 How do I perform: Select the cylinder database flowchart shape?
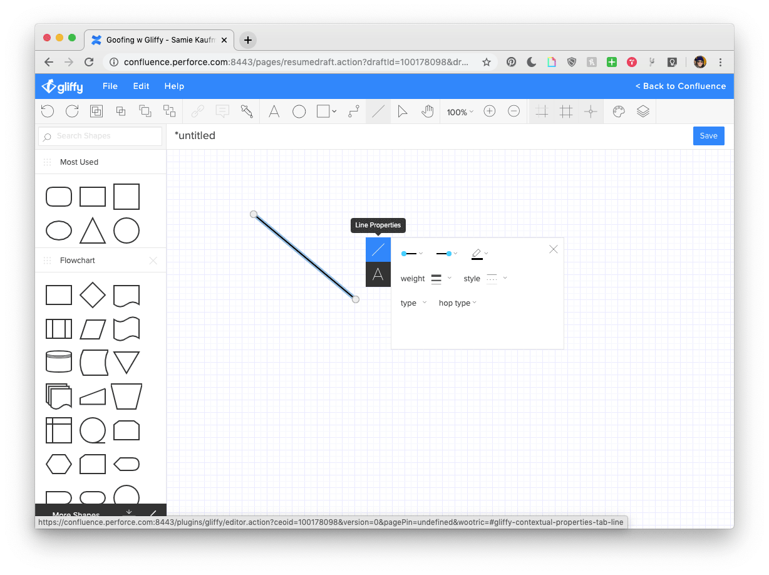[x=59, y=361]
